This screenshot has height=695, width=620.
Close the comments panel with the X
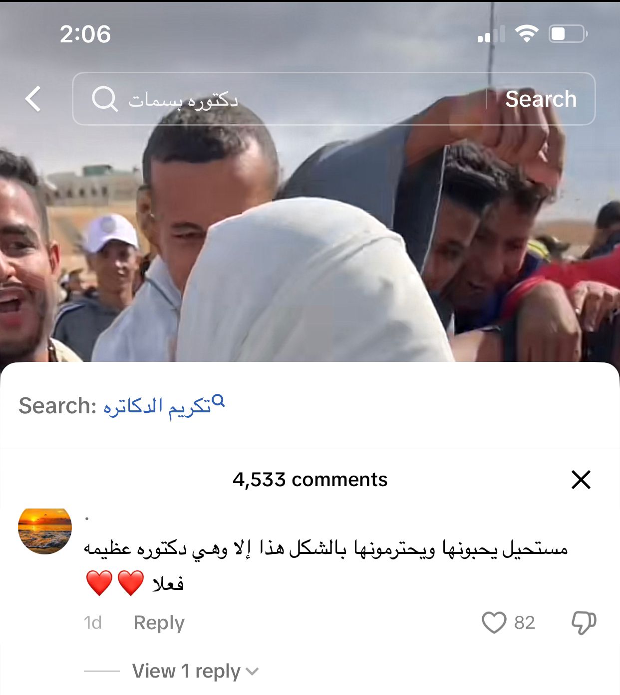[581, 480]
